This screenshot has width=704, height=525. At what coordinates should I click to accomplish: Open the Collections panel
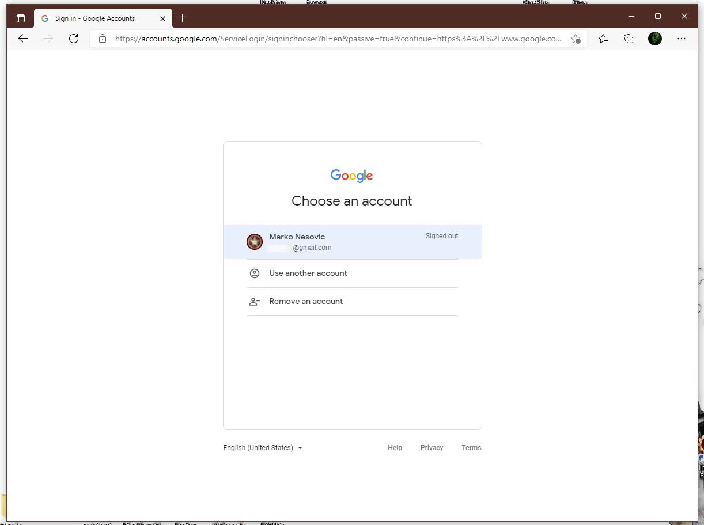click(628, 39)
